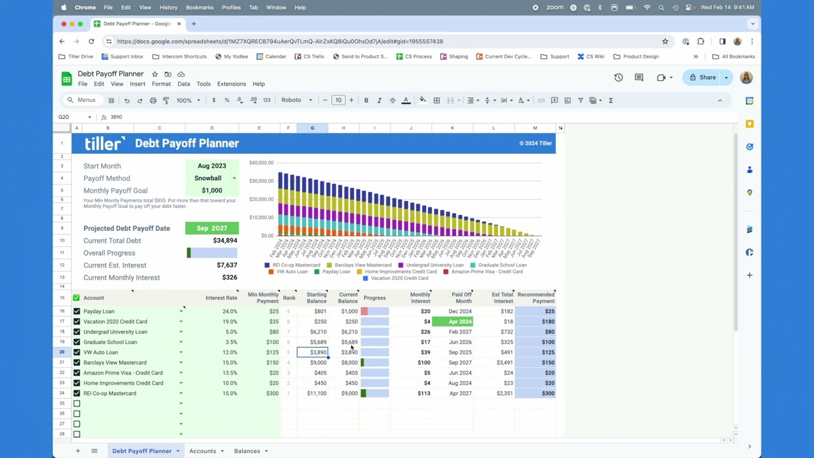Open the Snowball payoff method dropdown
This screenshot has height=458, width=814.
(233, 178)
